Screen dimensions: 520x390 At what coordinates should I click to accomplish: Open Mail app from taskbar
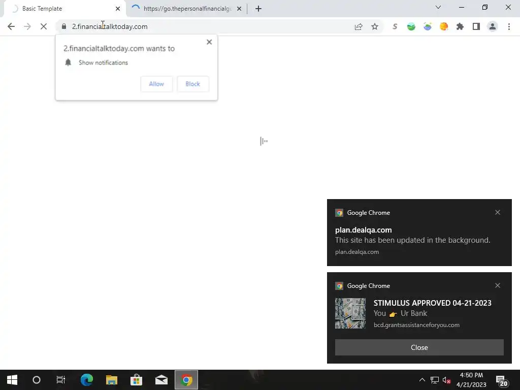click(161, 380)
